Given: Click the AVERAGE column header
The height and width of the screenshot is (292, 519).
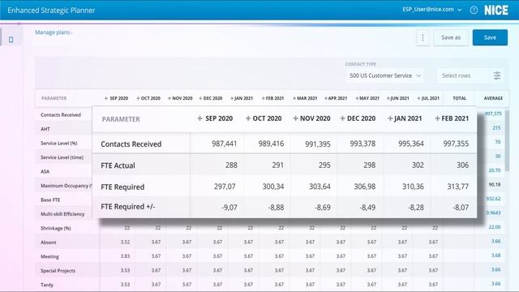Looking at the screenshot, I should point(493,98).
